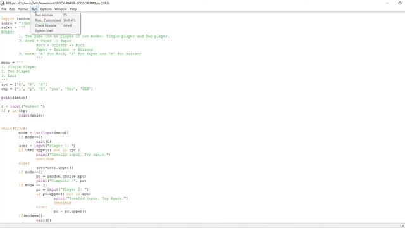Click the Ln indicator in status bar

(x=402, y=225)
